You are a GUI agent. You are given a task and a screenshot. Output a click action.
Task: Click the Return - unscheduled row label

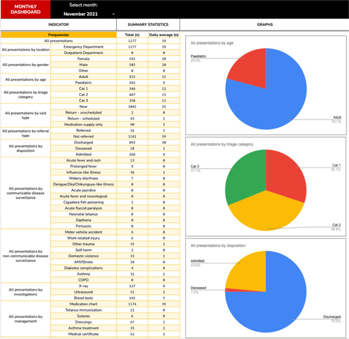pos(84,113)
